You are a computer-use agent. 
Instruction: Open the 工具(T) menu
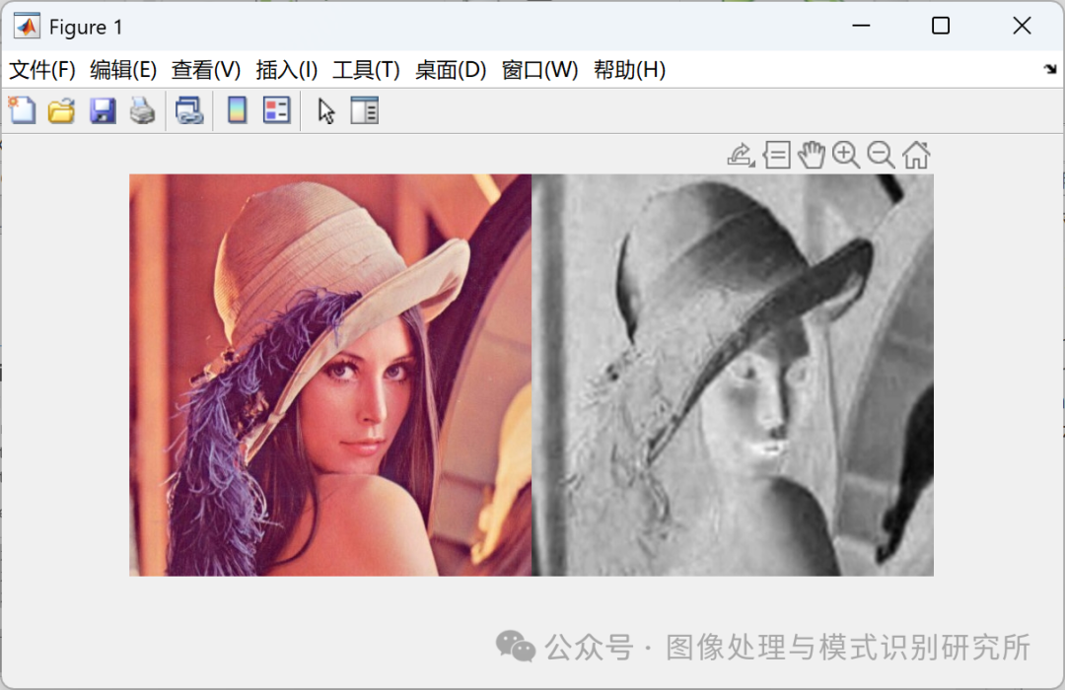coord(366,69)
